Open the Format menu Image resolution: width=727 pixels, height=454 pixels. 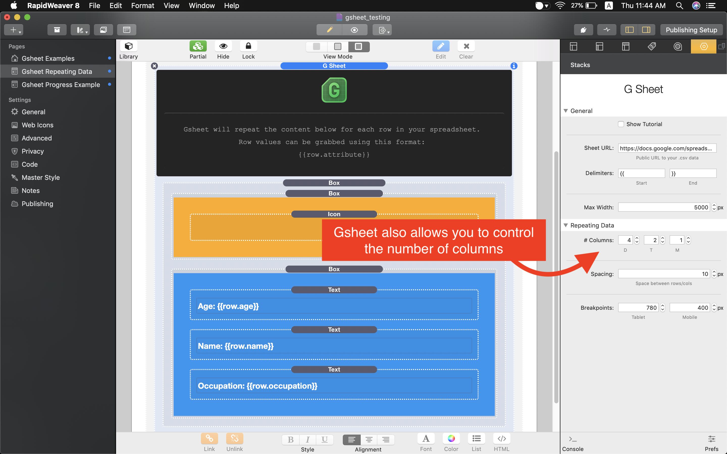tap(142, 5)
